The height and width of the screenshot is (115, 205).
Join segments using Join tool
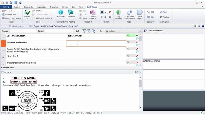point(151,17)
